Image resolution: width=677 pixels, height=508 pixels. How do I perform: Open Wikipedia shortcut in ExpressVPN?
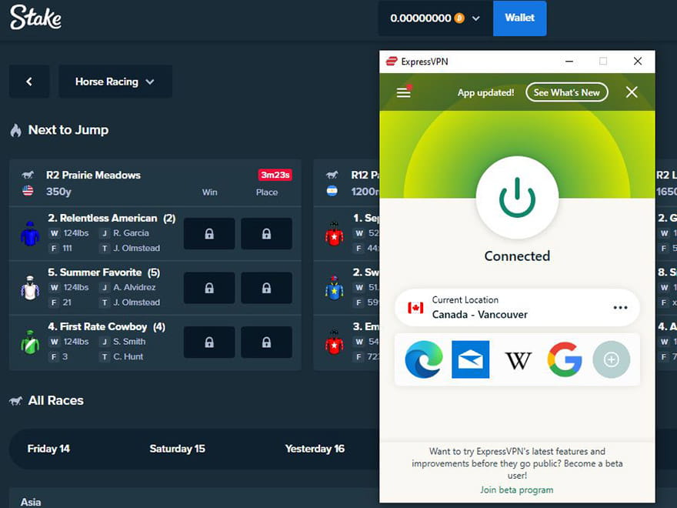(518, 360)
